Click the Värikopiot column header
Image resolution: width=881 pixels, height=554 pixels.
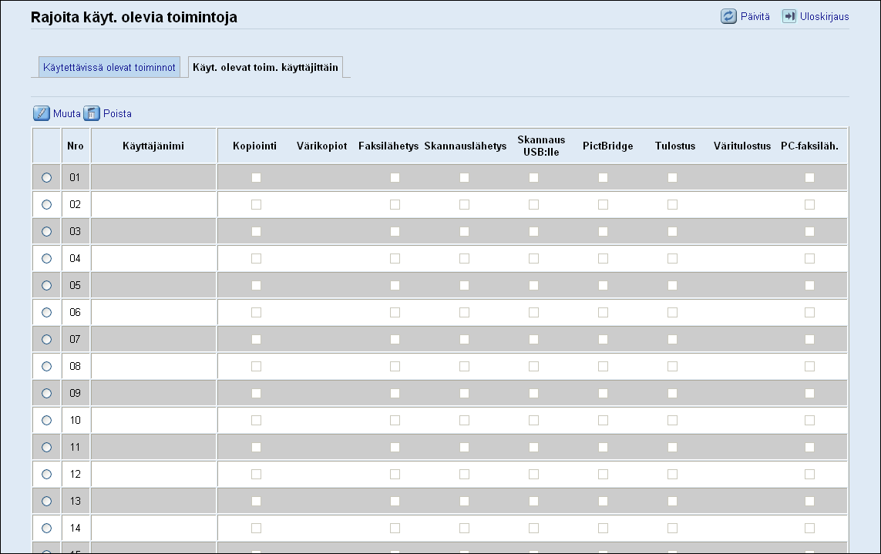pos(322,146)
